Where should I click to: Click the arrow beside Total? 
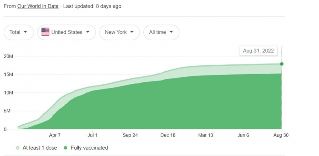[x=26, y=32]
